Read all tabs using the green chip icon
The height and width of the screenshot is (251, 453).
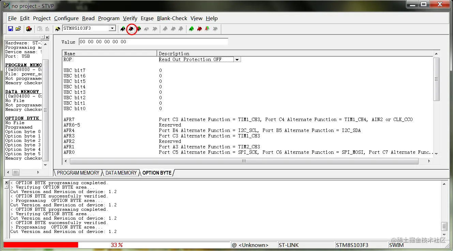[x=192, y=29]
